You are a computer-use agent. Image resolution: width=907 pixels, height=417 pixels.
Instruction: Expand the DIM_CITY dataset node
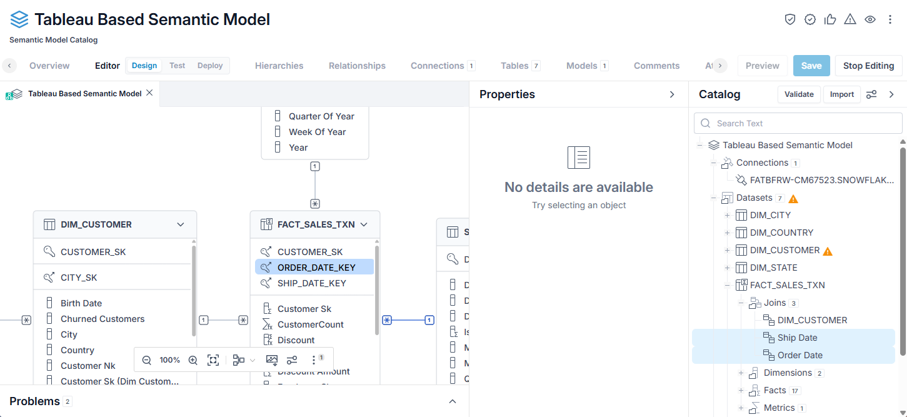point(727,215)
